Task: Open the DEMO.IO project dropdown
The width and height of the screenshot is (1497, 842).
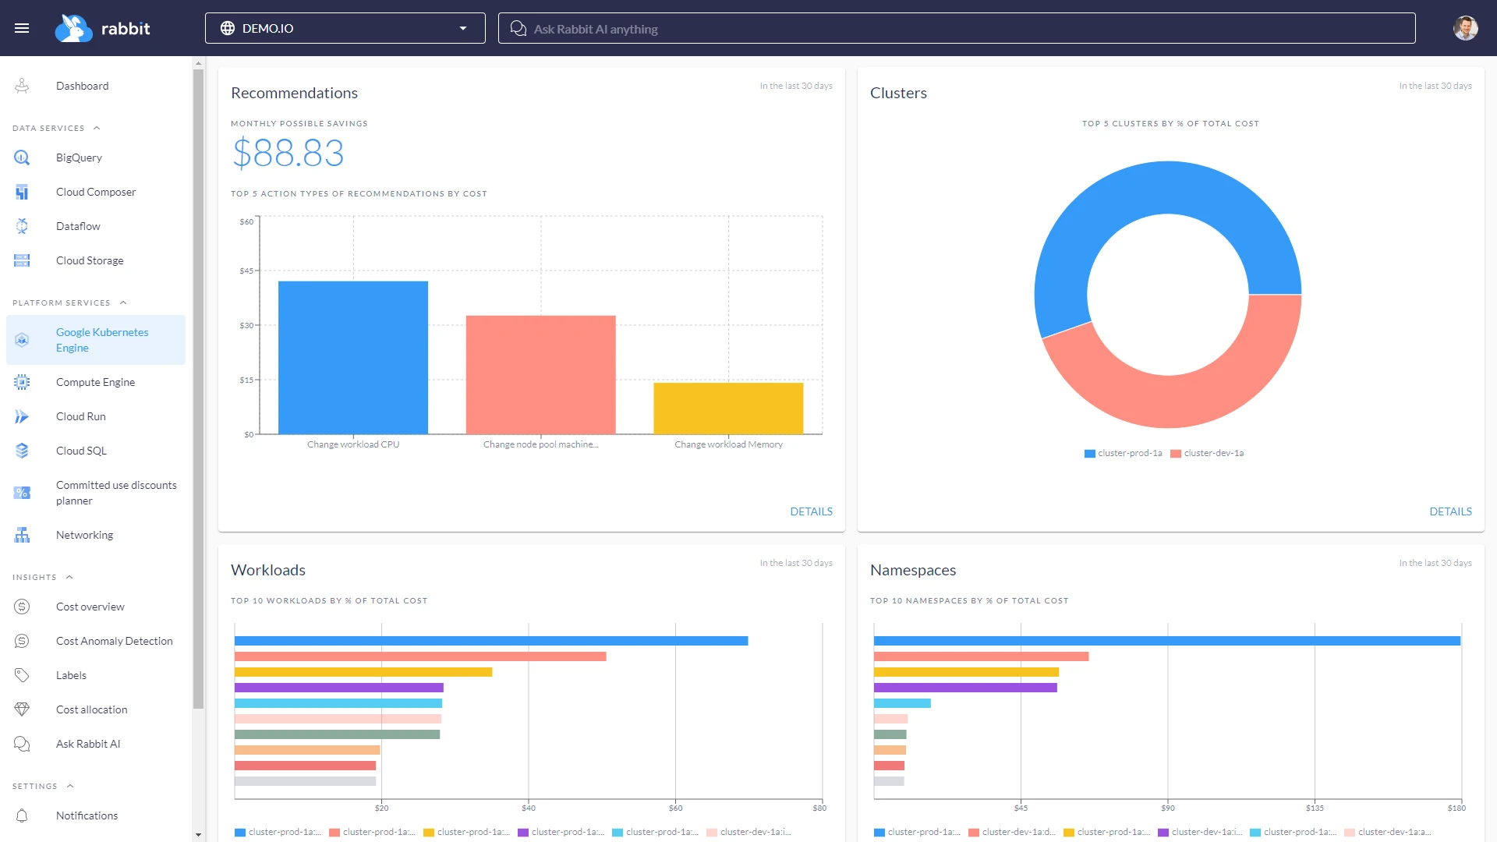Action: 462,27
